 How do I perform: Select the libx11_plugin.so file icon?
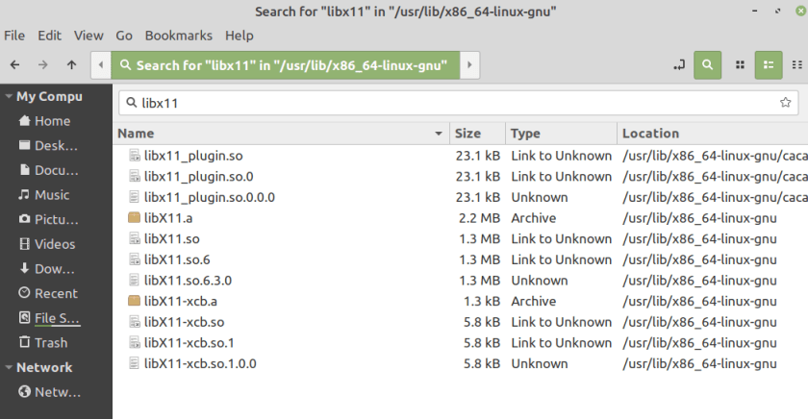134,156
